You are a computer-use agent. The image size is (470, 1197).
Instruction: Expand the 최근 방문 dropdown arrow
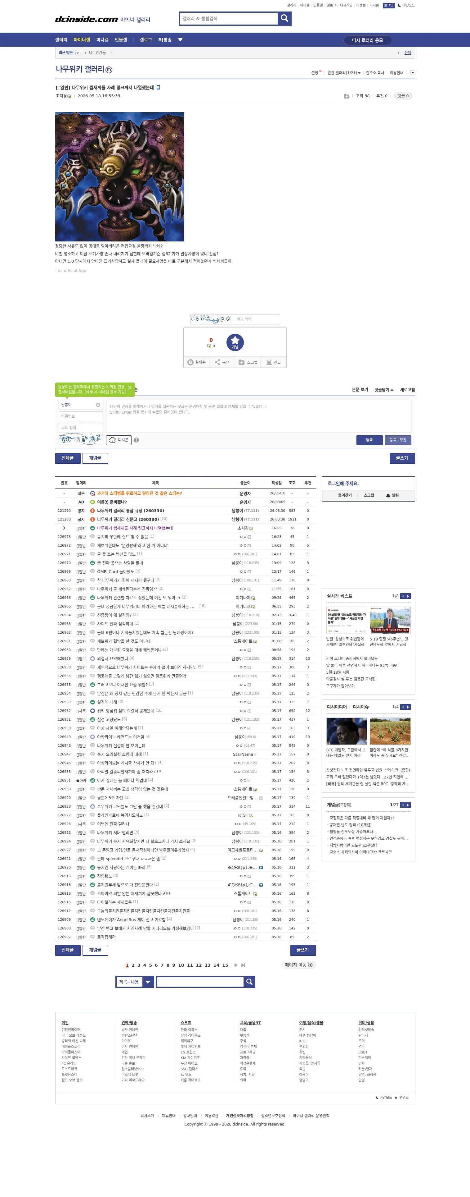click(x=78, y=53)
